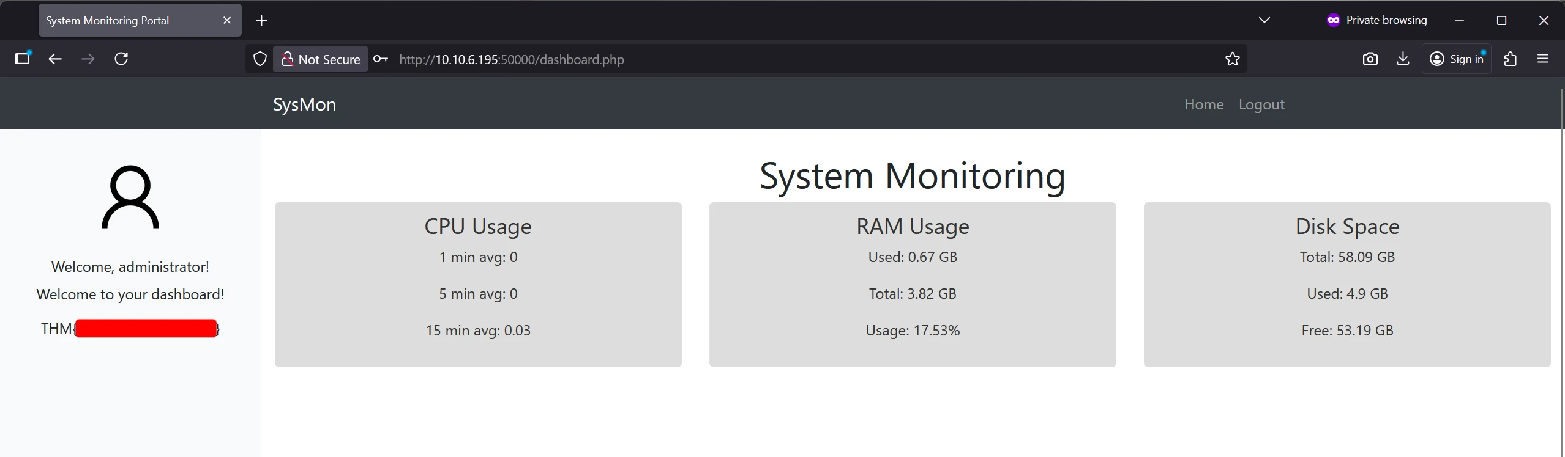Image resolution: width=1565 pixels, height=457 pixels.
Task: Navigate to Home link in navbar
Action: point(1203,104)
